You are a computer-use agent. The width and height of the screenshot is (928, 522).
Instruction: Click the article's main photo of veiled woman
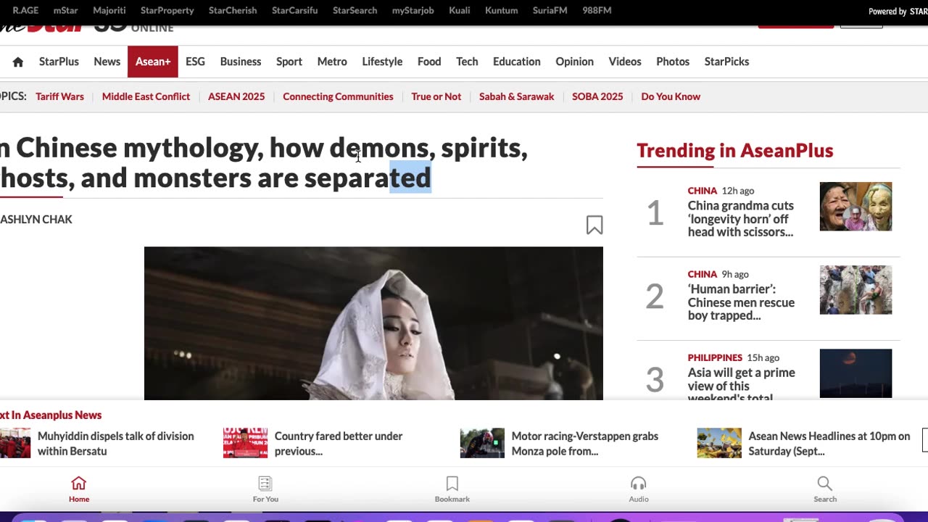point(373,323)
